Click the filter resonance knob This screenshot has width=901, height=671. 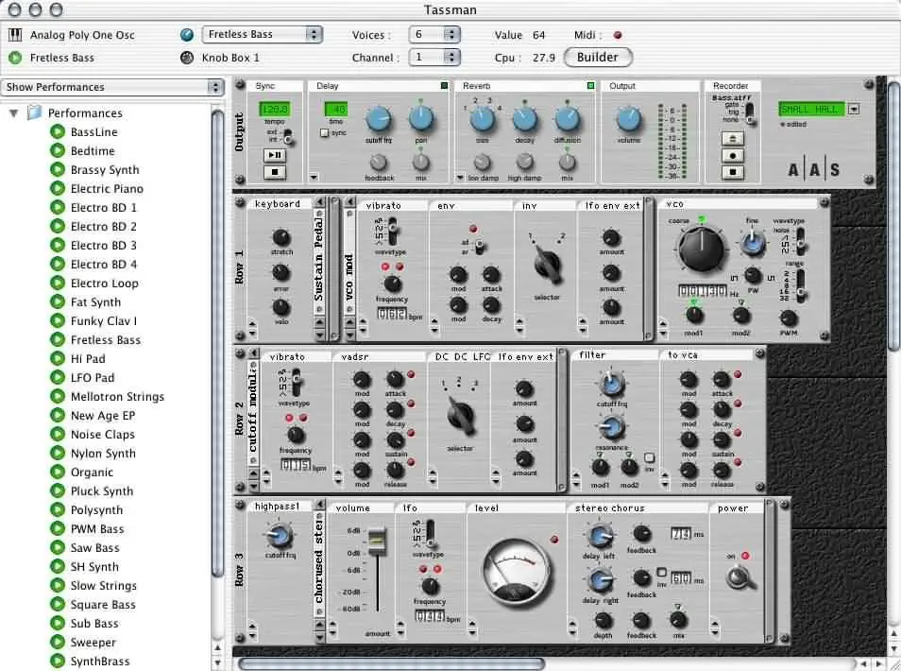click(x=611, y=426)
